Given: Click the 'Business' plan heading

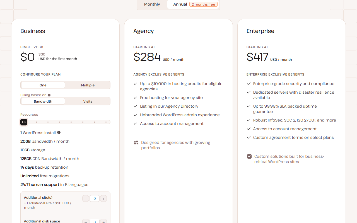Looking at the screenshot, I should point(33,31).
